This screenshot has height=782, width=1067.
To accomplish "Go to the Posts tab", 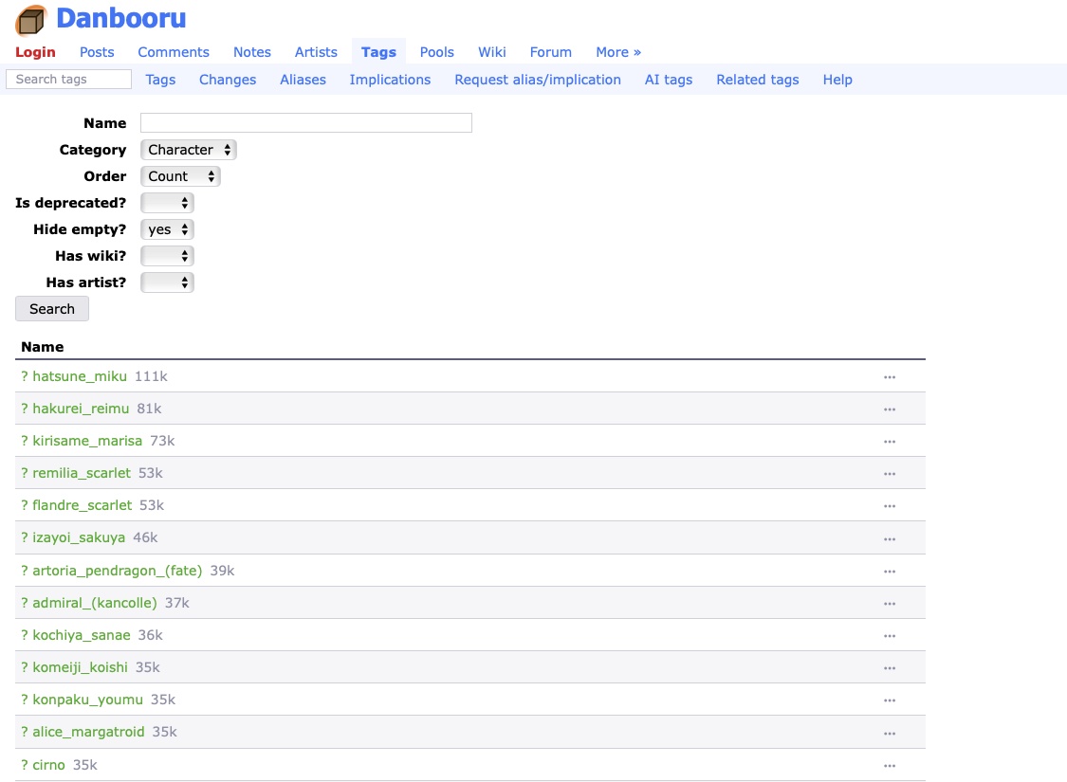I will coord(97,52).
